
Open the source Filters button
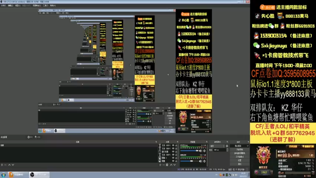pyautogui.click(x=38, y=137)
